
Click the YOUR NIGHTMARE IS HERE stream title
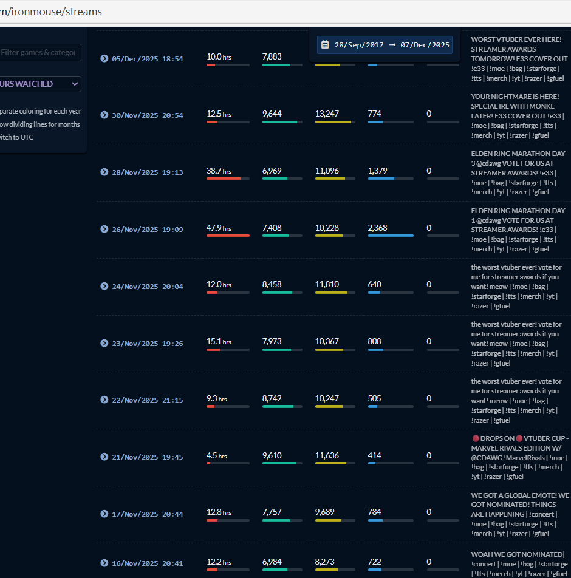click(x=518, y=116)
